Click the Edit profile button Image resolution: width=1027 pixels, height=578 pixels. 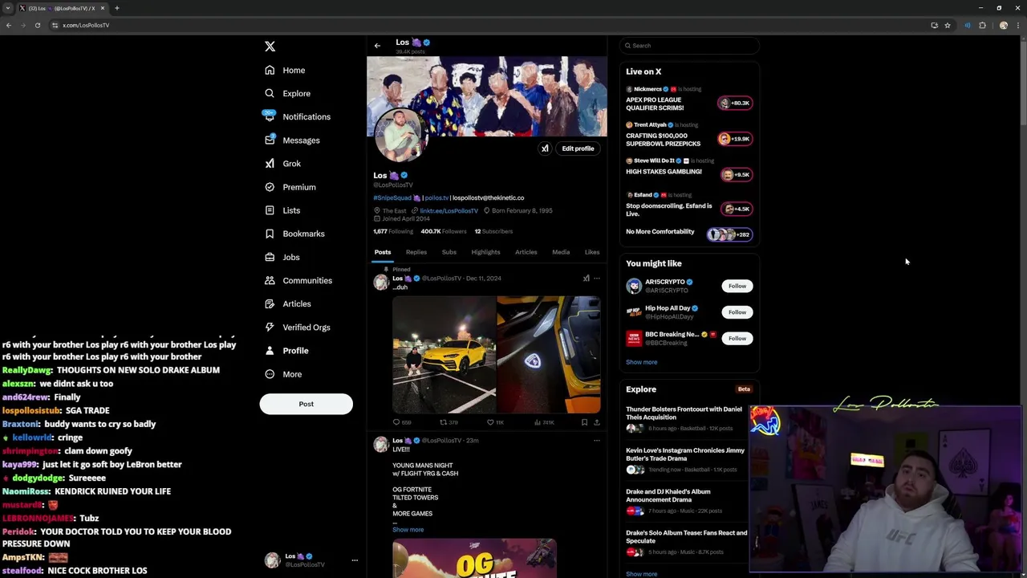coord(578,149)
